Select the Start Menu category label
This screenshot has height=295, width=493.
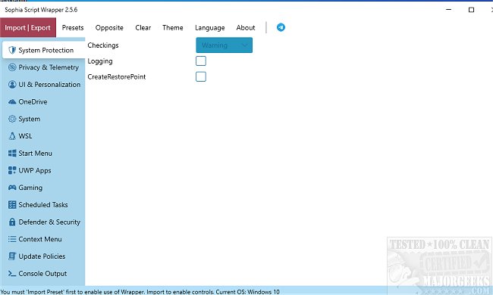click(35, 154)
